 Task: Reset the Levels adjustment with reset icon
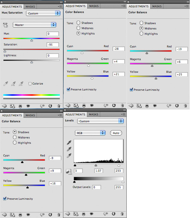pos(114,214)
